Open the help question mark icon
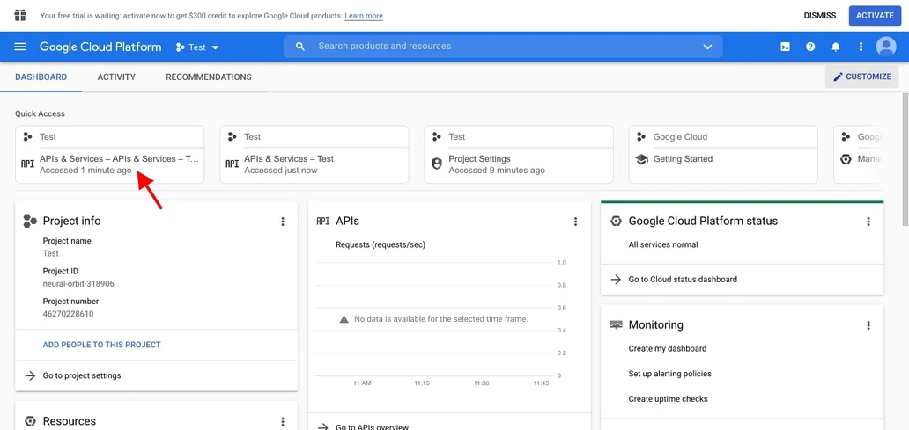This screenshot has width=909, height=430. [x=810, y=47]
